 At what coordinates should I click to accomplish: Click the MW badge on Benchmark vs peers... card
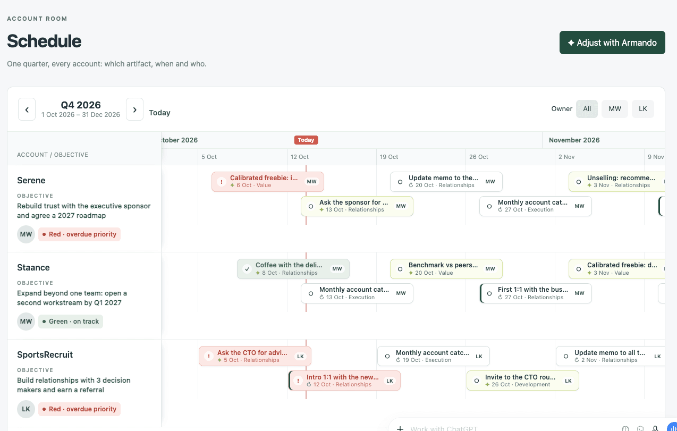pyautogui.click(x=490, y=269)
